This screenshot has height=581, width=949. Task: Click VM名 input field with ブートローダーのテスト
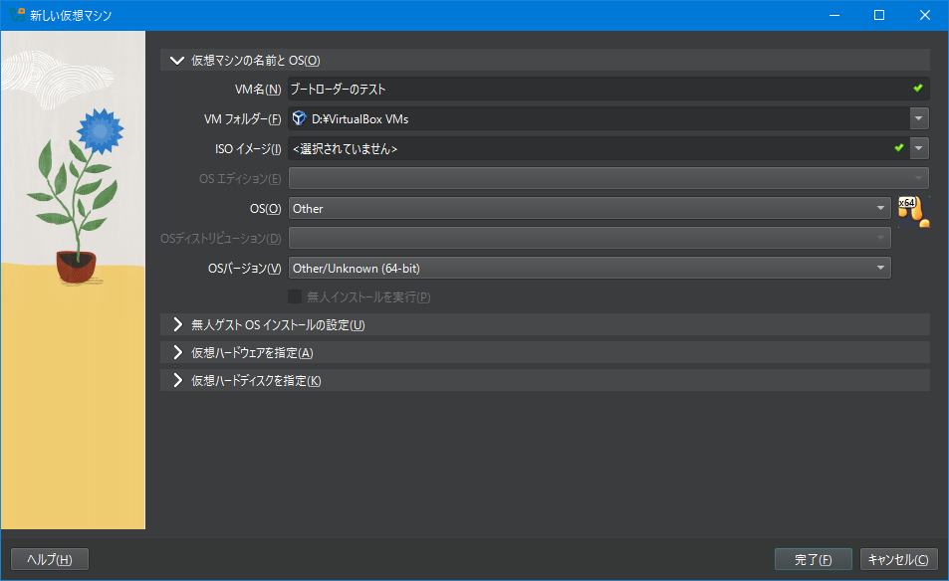pyautogui.click(x=608, y=89)
